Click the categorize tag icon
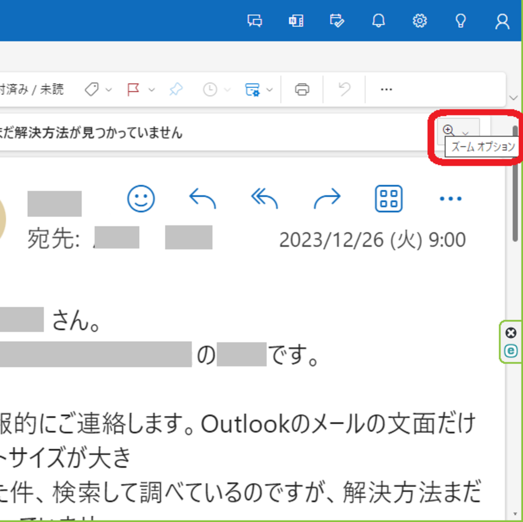This screenshot has height=522, width=523. 92,89
